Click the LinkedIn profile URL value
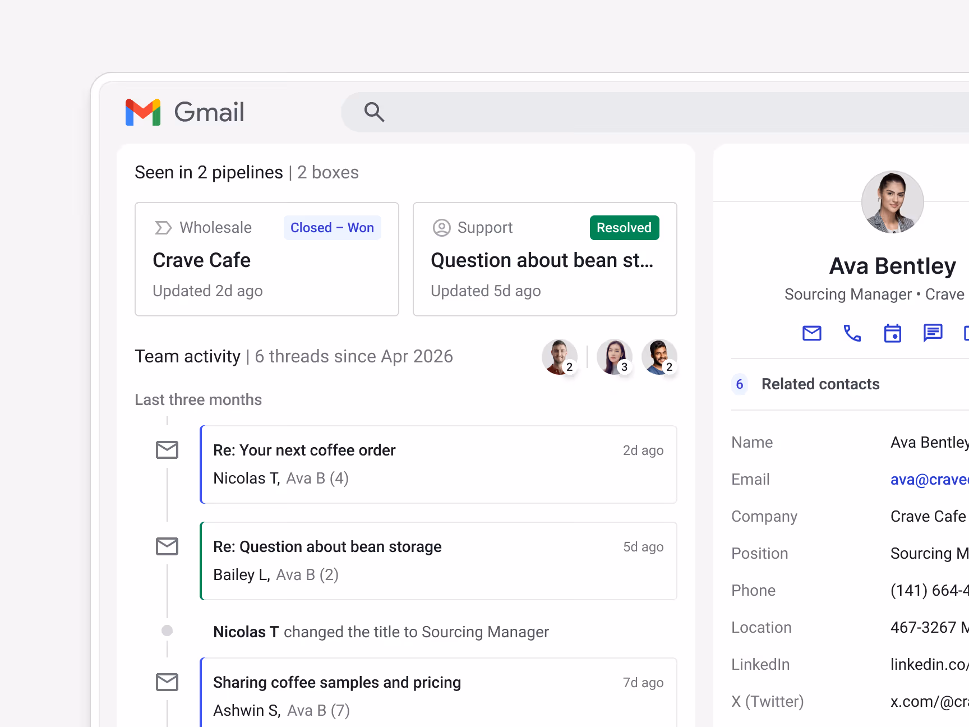969x727 pixels. click(929, 665)
